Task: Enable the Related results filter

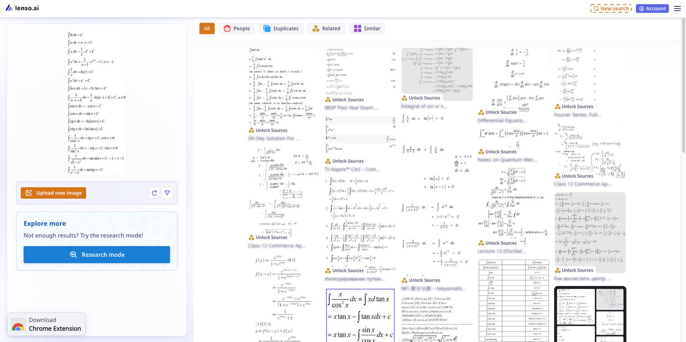Action: tap(326, 28)
